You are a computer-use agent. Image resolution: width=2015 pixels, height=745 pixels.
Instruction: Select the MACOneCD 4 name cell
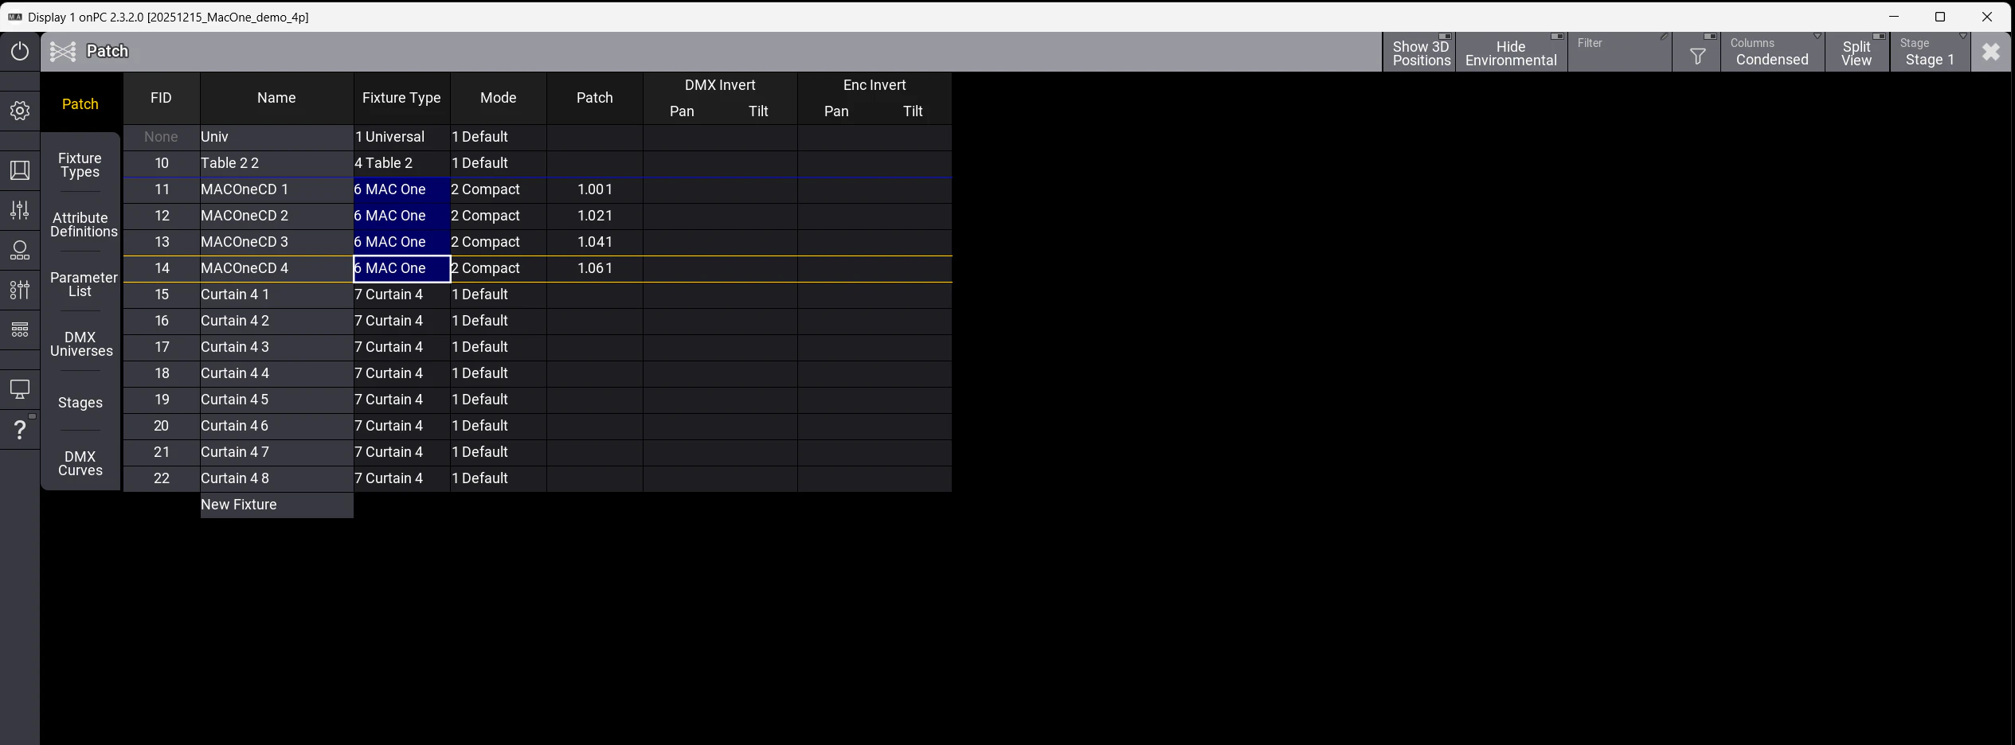tap(276, 268)
